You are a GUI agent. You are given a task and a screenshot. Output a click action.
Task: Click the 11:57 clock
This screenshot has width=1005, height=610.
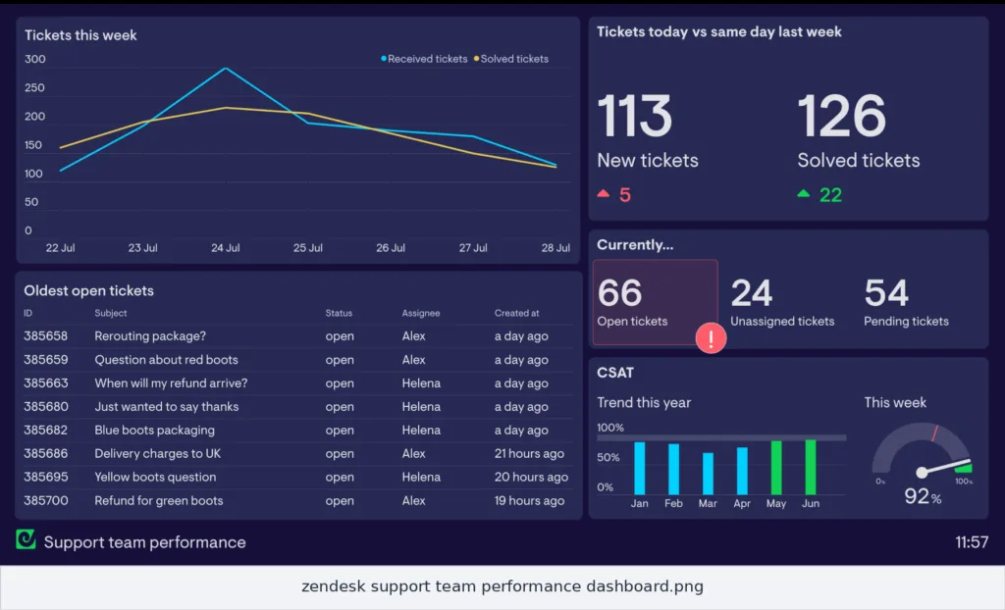972,542
